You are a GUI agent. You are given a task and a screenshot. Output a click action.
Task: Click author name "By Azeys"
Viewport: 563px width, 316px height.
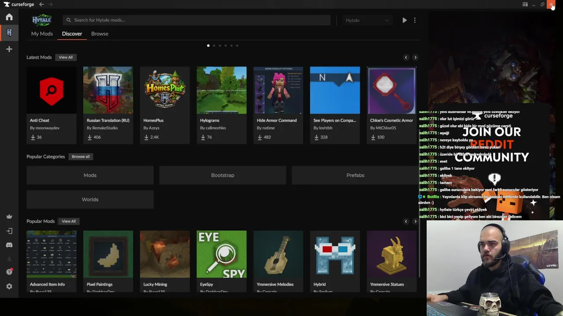pos(151,128)
